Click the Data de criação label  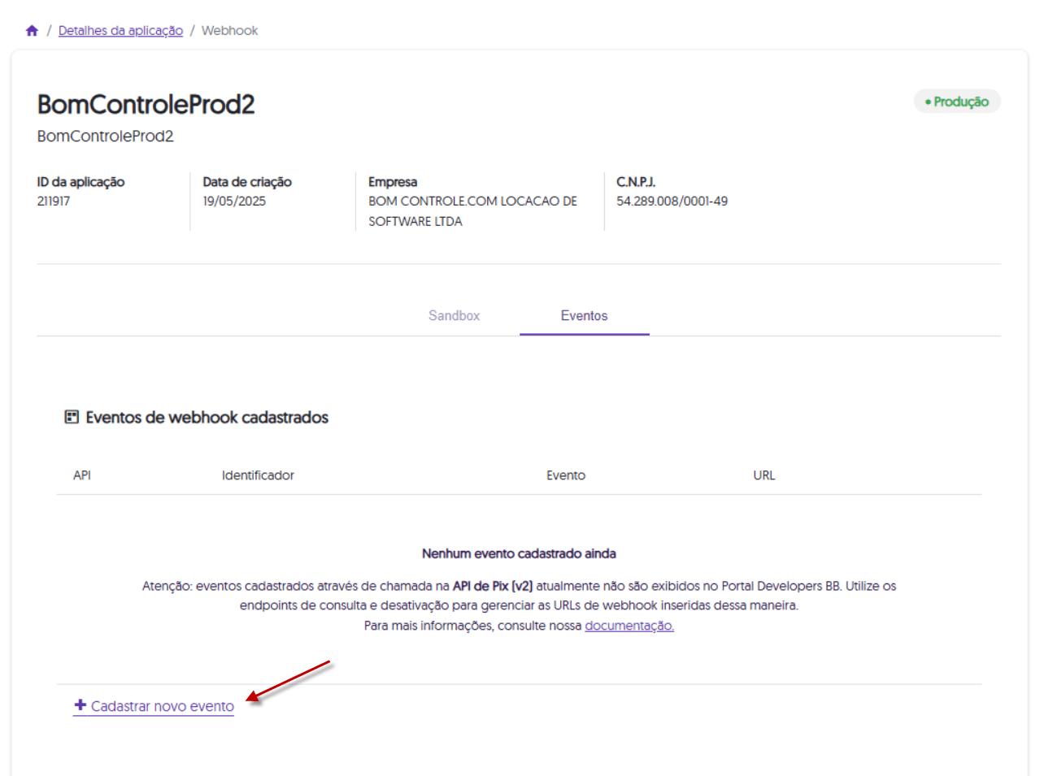pos(247,182)
